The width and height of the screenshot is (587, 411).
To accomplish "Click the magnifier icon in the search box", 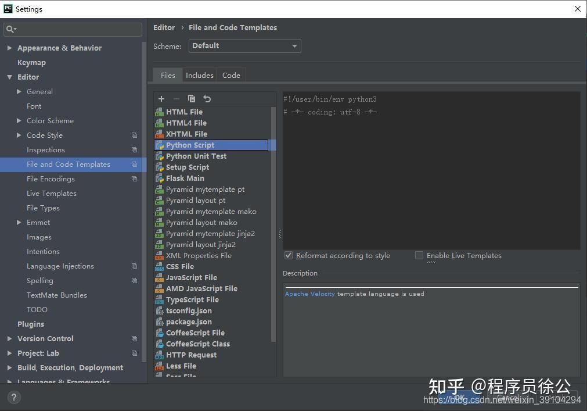I will (x=10, y=28).
